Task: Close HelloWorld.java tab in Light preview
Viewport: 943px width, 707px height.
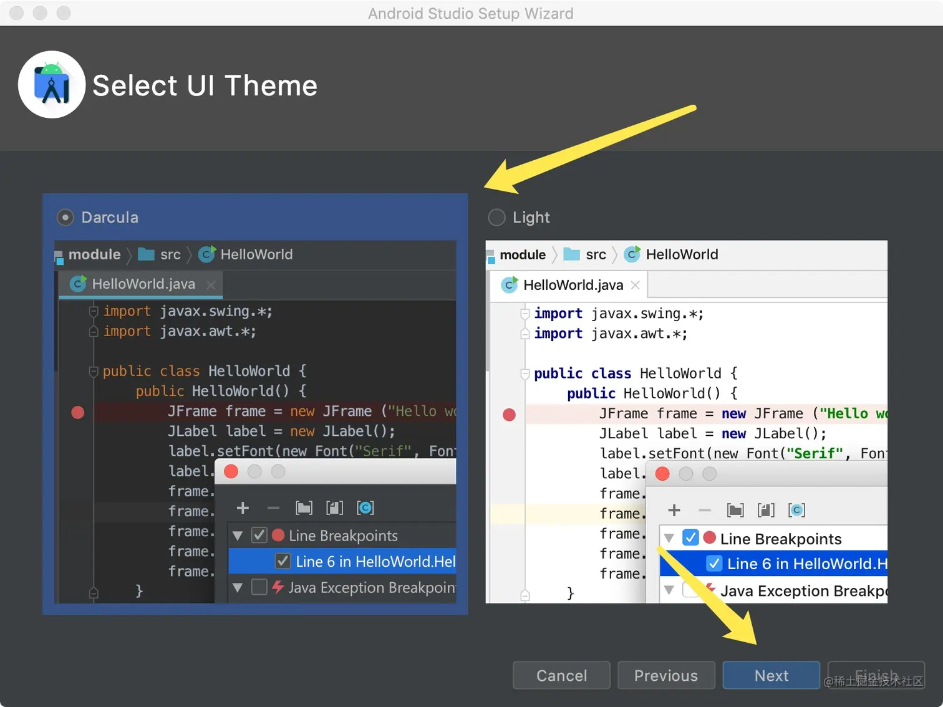Action: click(x=636, y=285)
